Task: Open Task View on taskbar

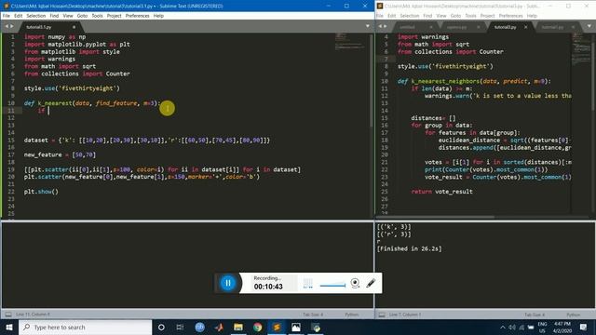Action: pos(180,327)
